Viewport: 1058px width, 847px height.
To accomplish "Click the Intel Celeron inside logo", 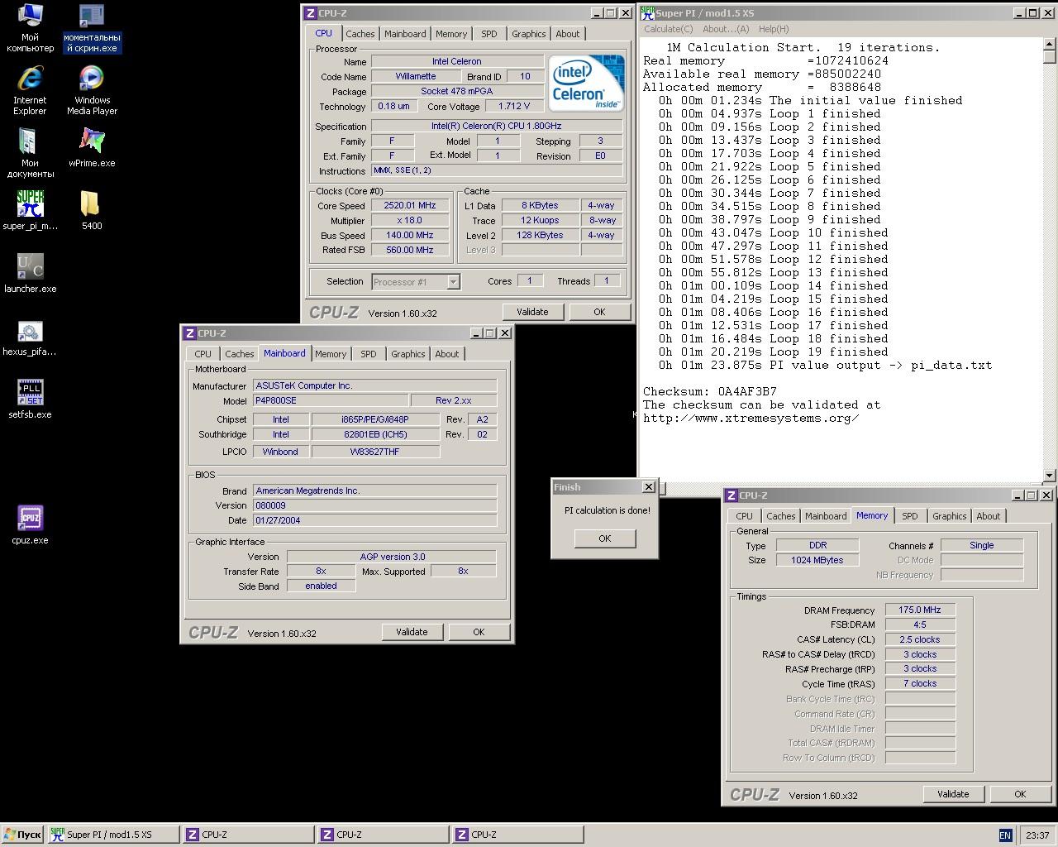I will coord(586,83).
